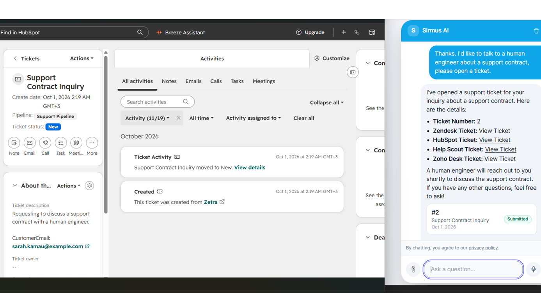The height and width of the screenshot is (304, 541).
Task: Switch to the Emails tab
Action: (193, 81)
